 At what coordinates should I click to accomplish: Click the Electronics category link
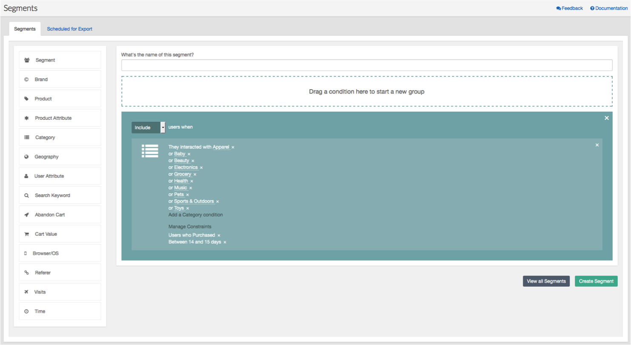tap(186, 167)
